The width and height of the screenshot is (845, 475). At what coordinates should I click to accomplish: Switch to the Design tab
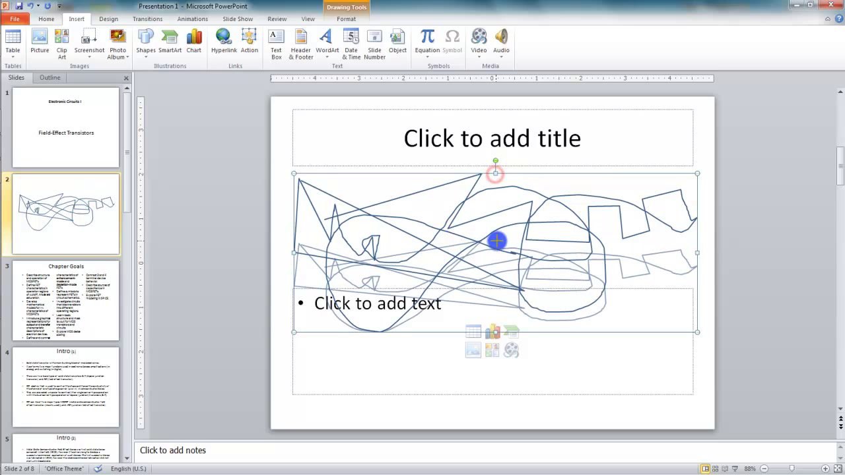click(x=108, y=19)
